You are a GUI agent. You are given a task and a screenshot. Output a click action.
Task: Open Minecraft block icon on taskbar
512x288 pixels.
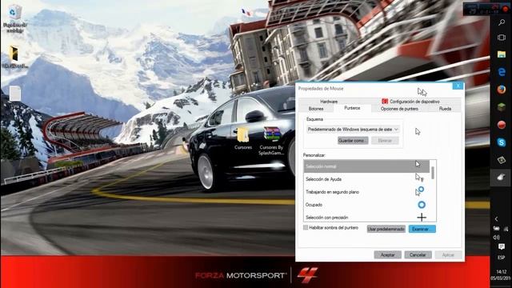[502, 106]
